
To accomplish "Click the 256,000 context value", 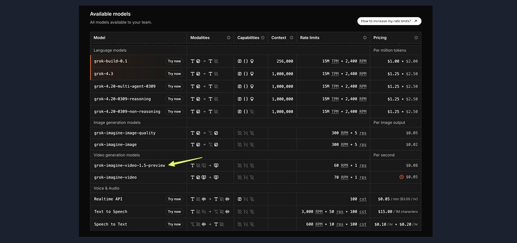I will point(285,61).
